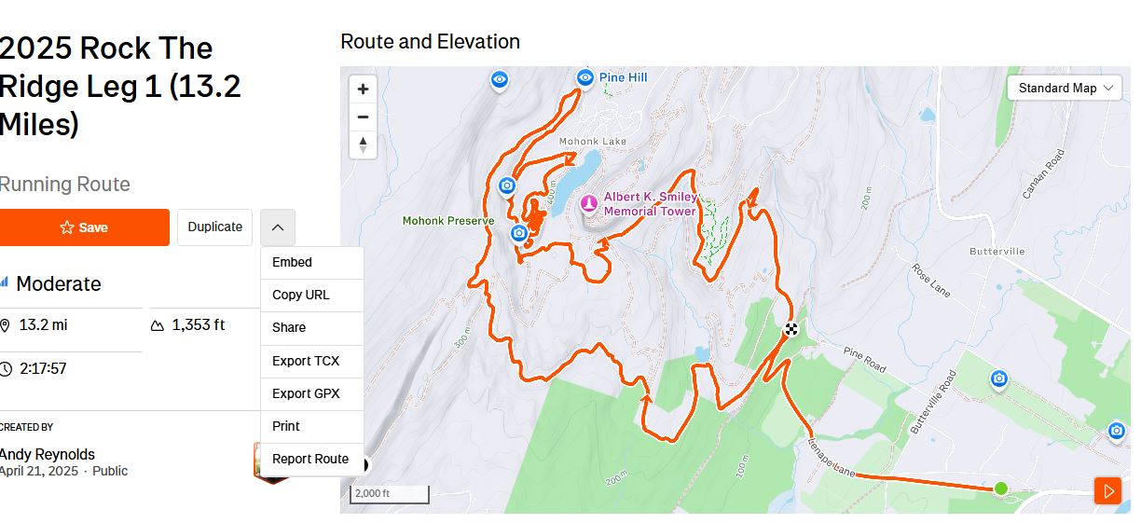Image resolution: width=1141 pixels, height=523 pixels.
Task: Open Andy Reynolds creator profile
Action: click(x=47, y=454)
